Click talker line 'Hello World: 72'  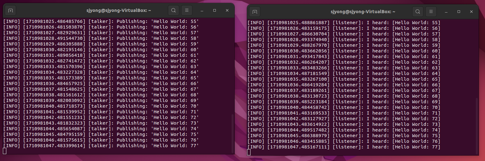point(101,117)
